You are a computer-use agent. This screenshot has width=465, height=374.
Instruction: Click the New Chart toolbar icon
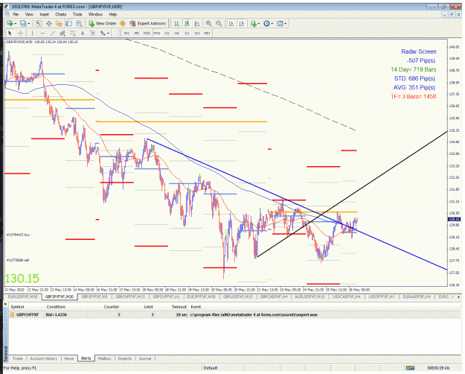pyautogui.click(x=10, y=23)
